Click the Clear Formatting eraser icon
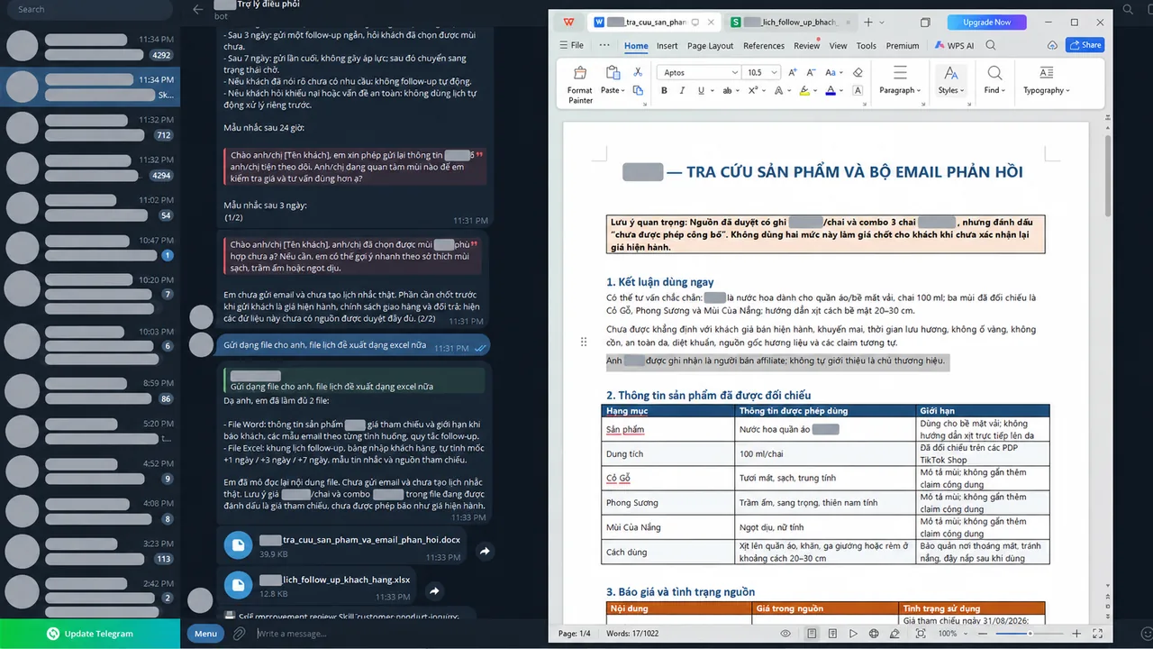This screenshot has height=649, width=1153. coord(858,72)
